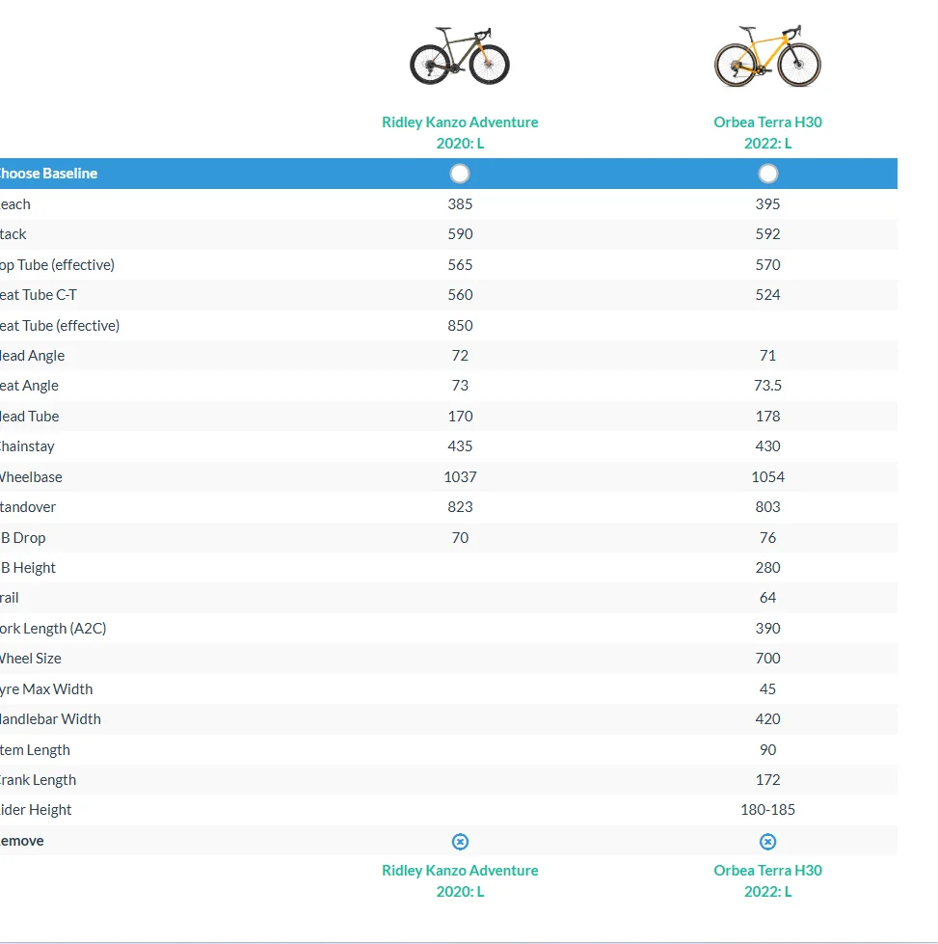Open the bottom Orbea Terra H30 2022 link
938x944 pixels.
767,880
